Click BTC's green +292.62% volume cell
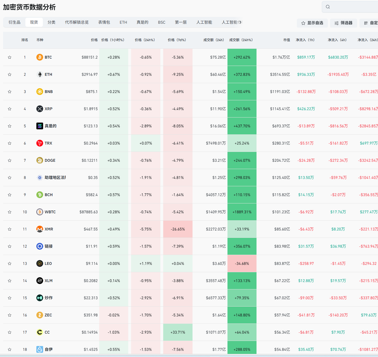 [242, 57]
